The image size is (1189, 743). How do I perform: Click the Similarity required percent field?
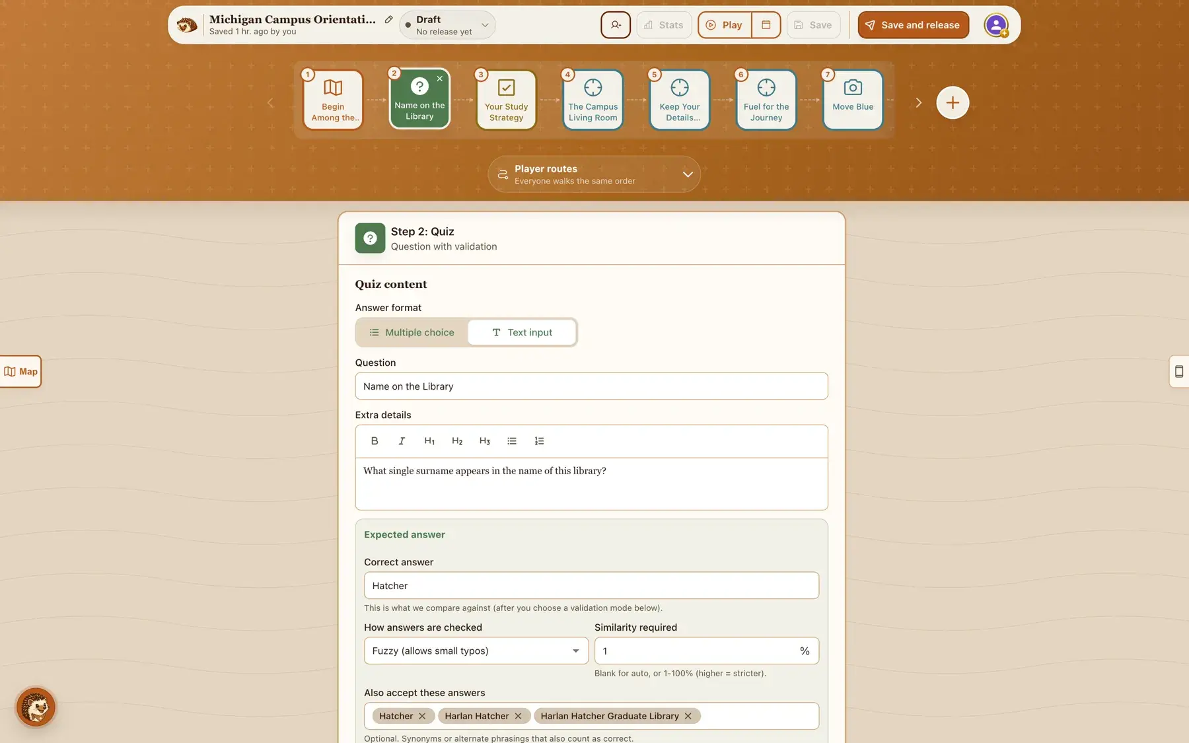(706, 651)
